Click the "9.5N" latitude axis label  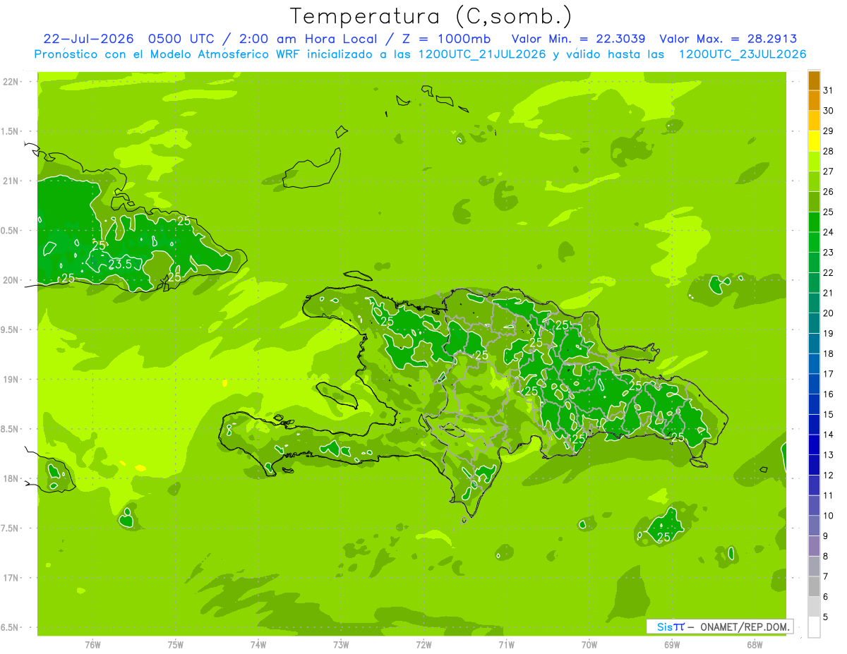(x=11, y=329)
